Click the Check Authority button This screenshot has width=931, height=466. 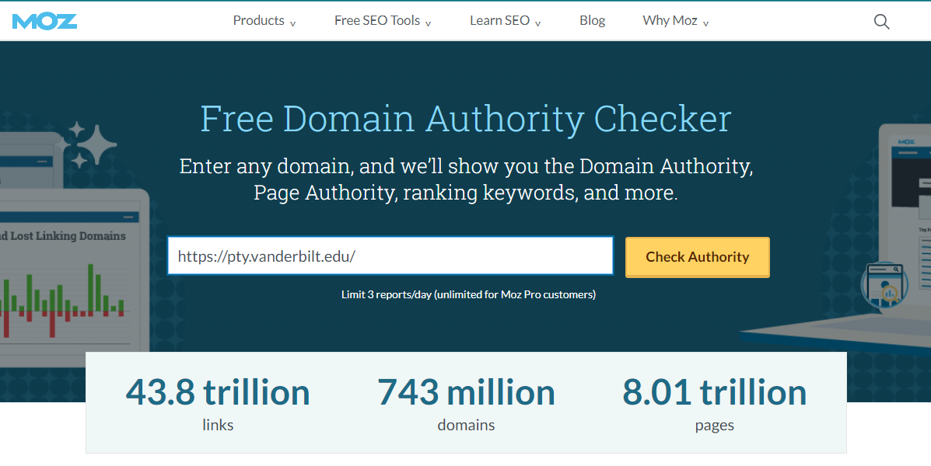tap(697, 257)
